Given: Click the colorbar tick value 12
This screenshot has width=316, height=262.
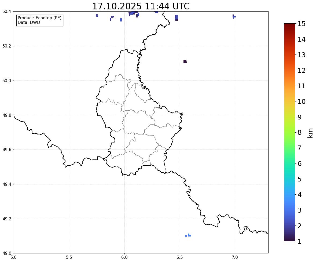Looking at the screenshot, I should [x=302, y=70].
